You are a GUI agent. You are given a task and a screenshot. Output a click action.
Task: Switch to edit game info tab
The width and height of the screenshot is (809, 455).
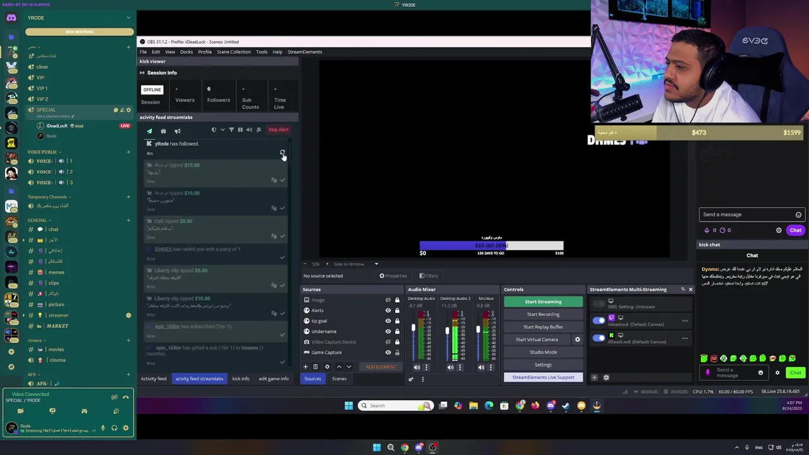click(274, 379)
